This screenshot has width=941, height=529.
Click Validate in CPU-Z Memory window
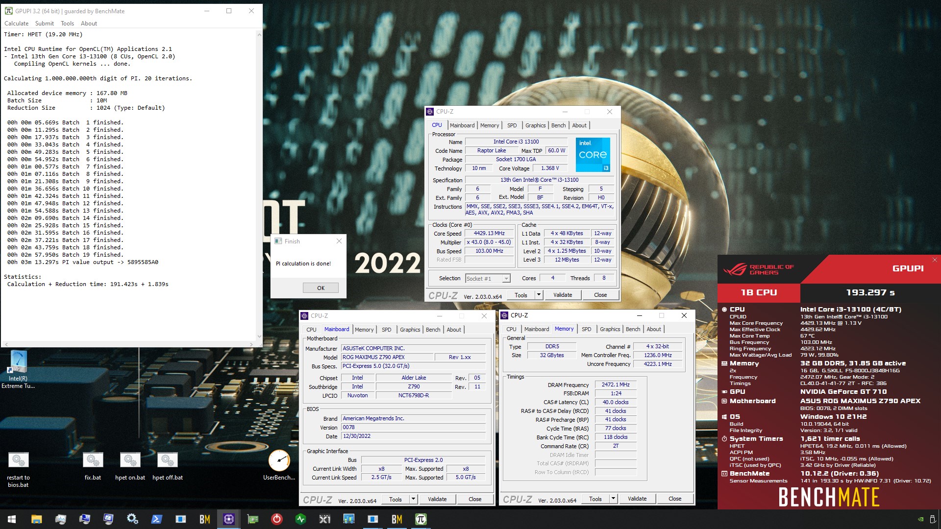click(x=637, y=499)
